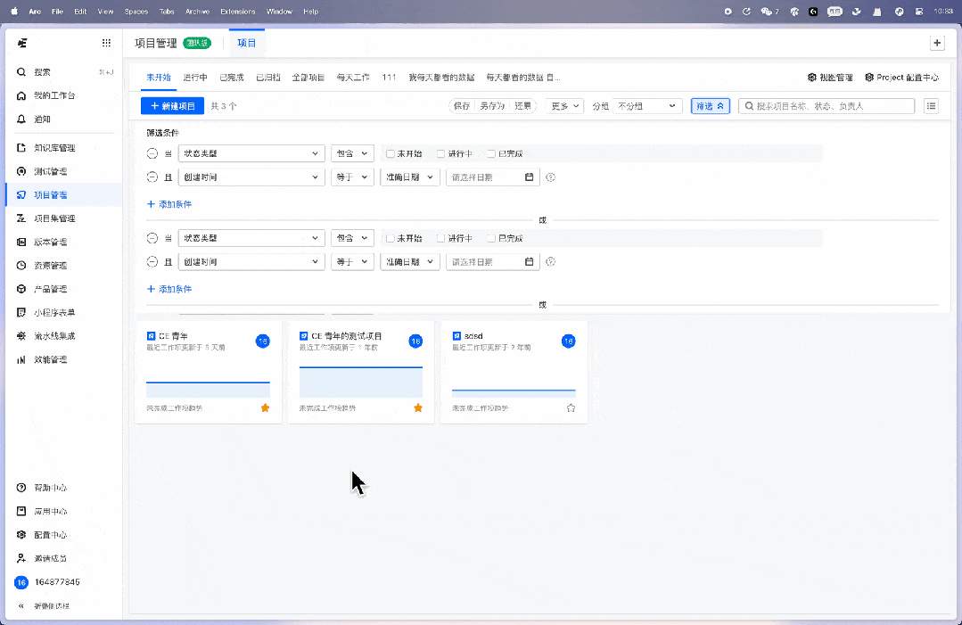Toggle the list view icon beside search box
The image size is (962, 625).
(931, 106)
